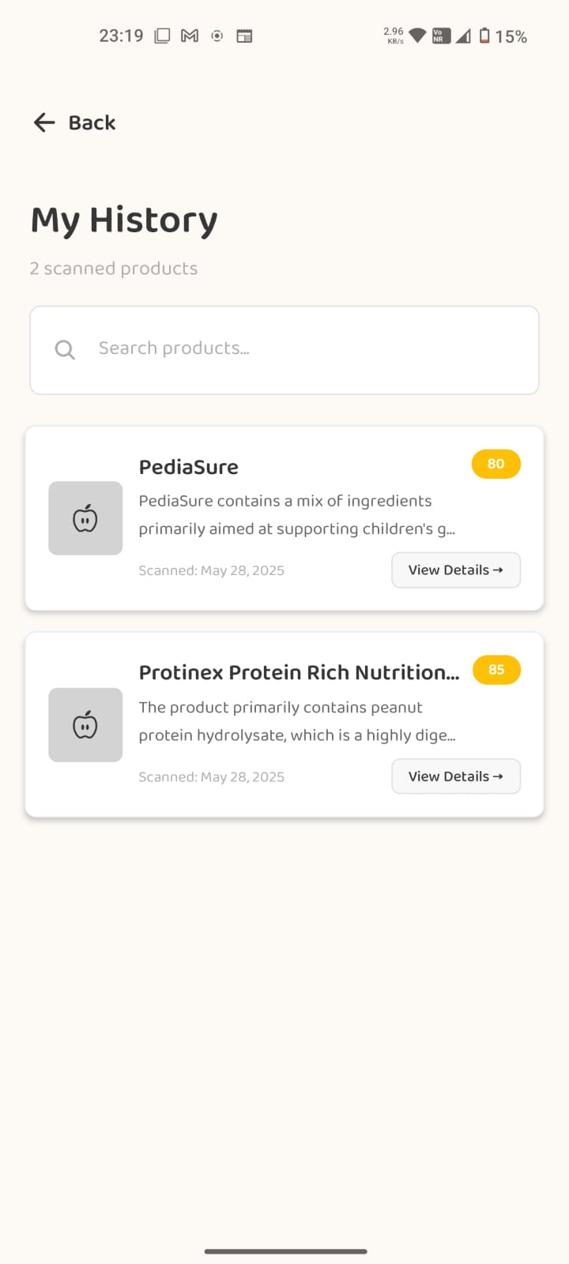Tap the mobile signal strength icon
Viewport: 569px width, 1264px height.
click(463, 36)
